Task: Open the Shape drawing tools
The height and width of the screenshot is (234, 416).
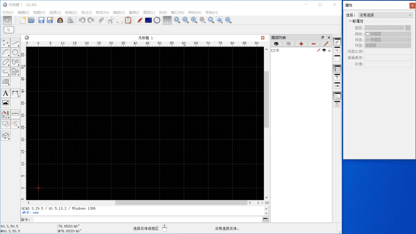Action: point(15,72)
